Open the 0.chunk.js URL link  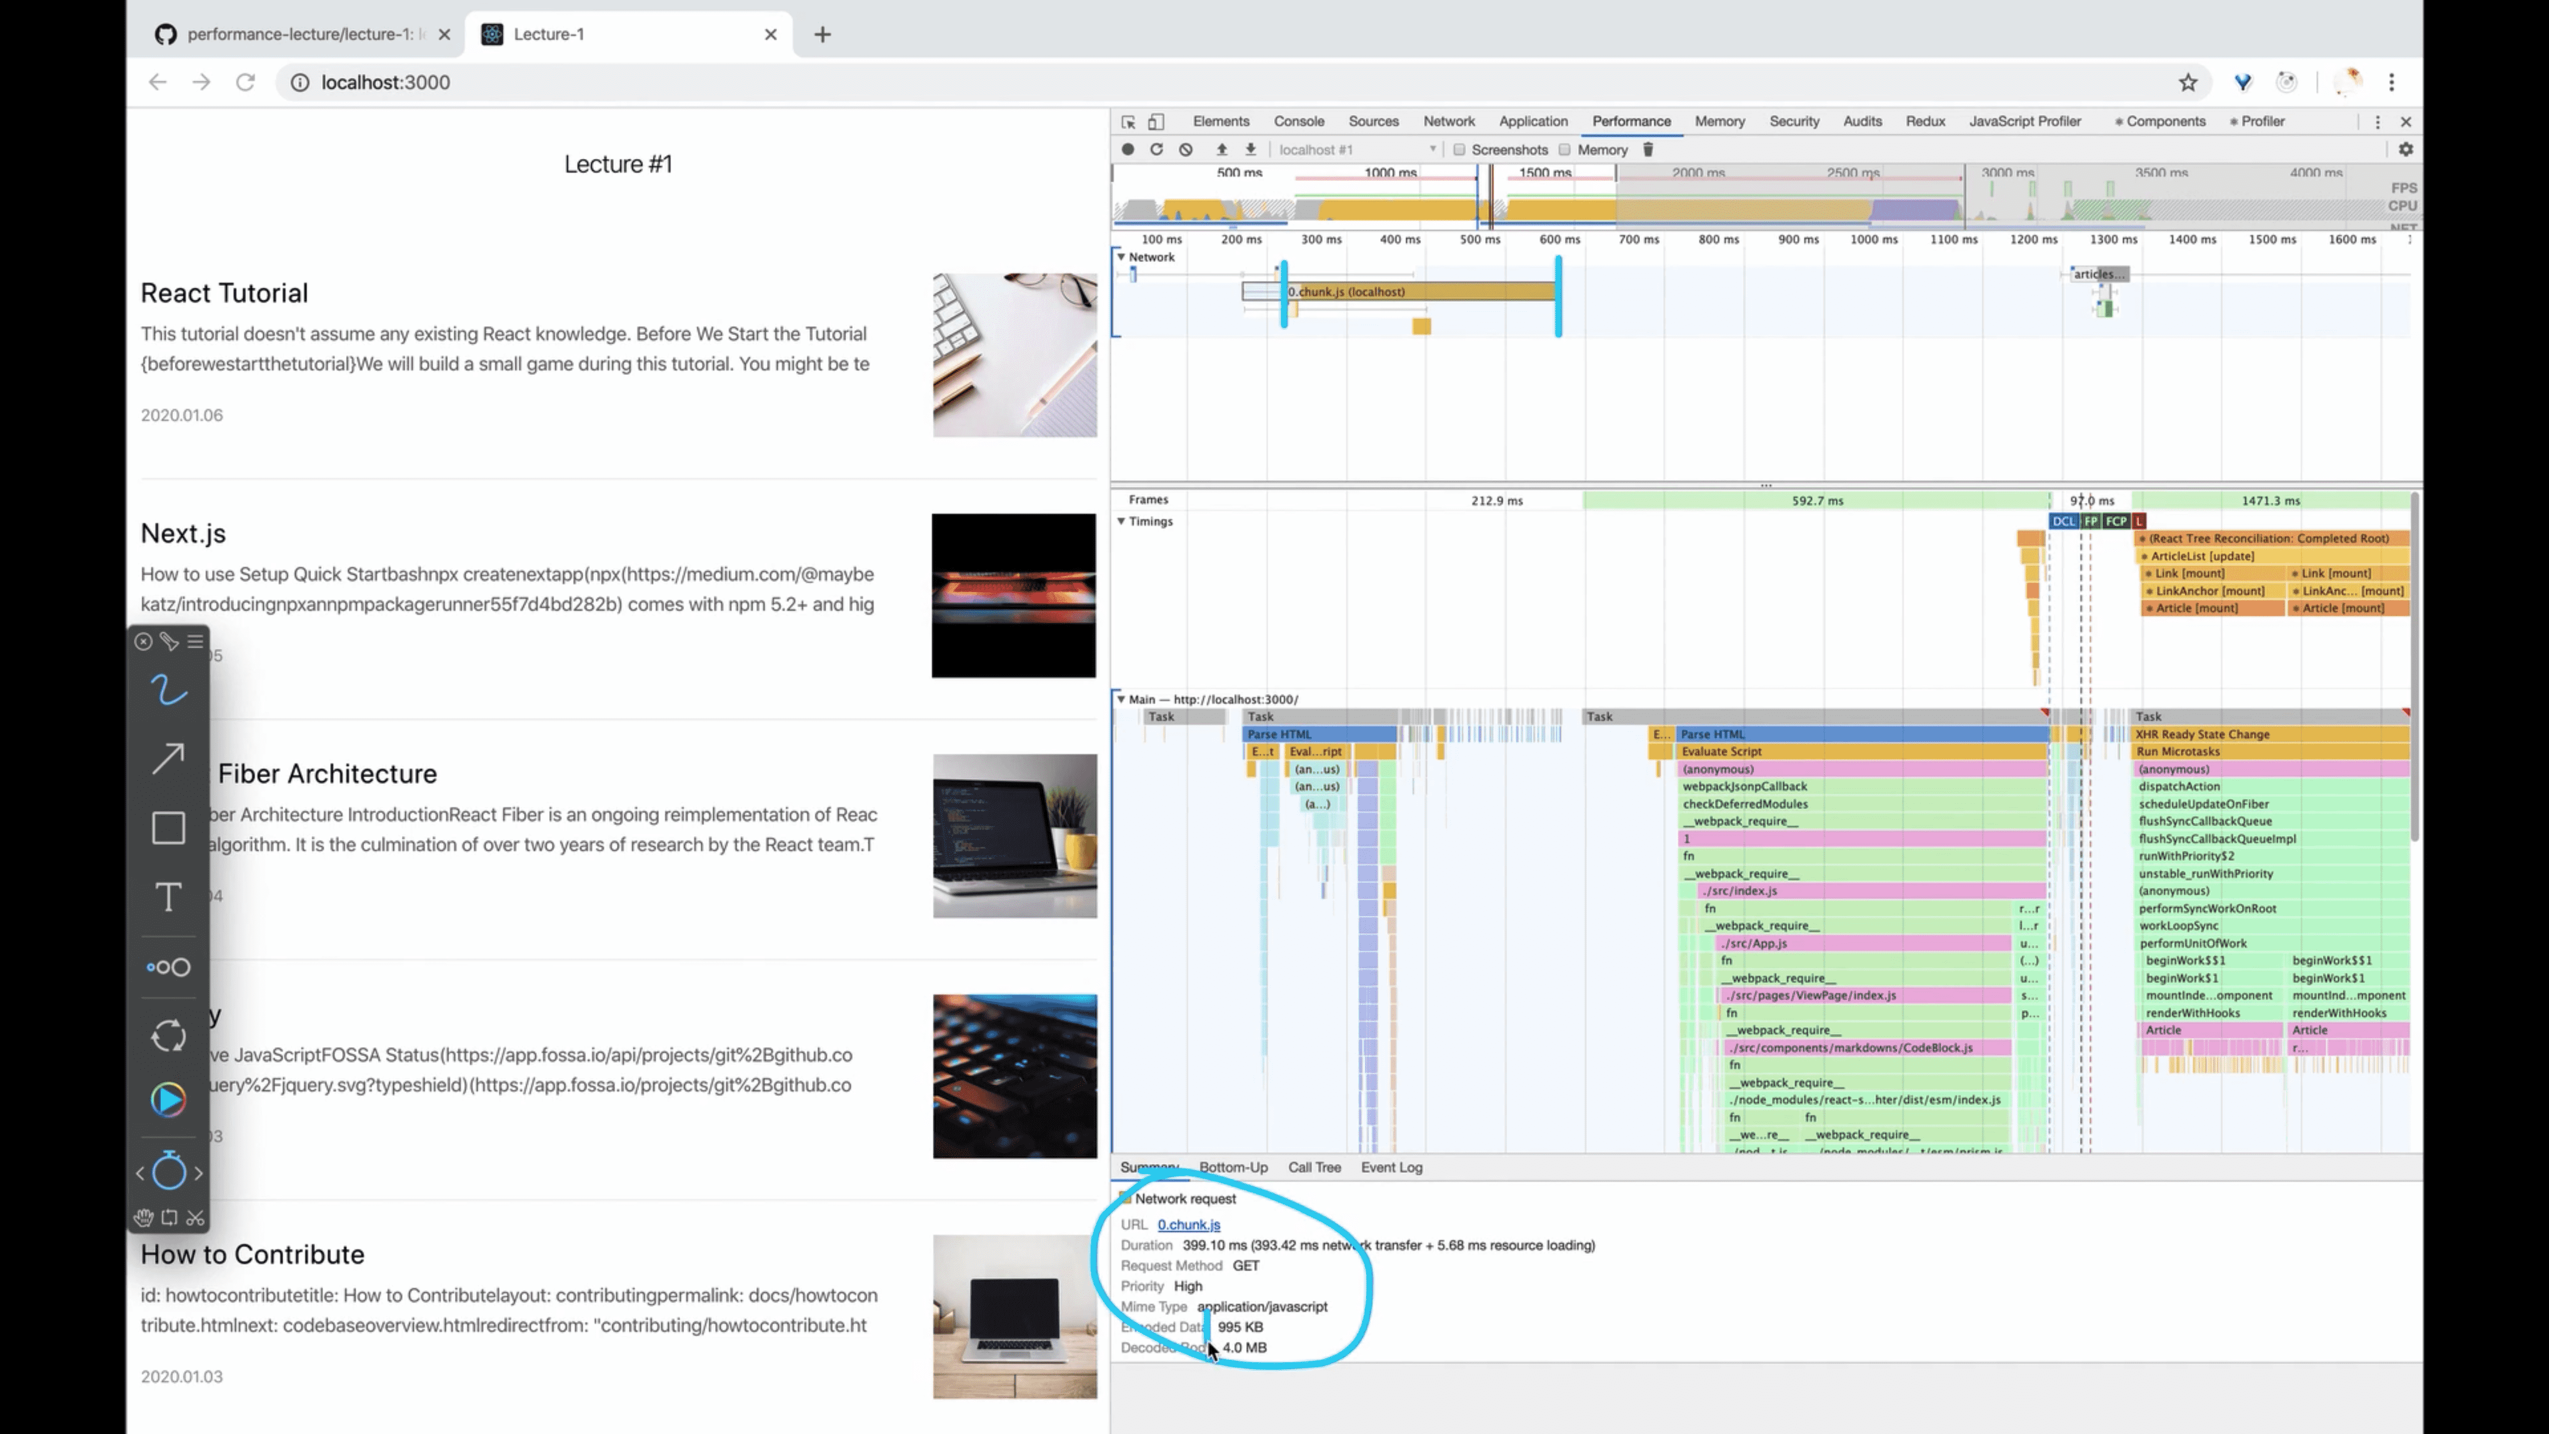[x=1188, y=1225]
